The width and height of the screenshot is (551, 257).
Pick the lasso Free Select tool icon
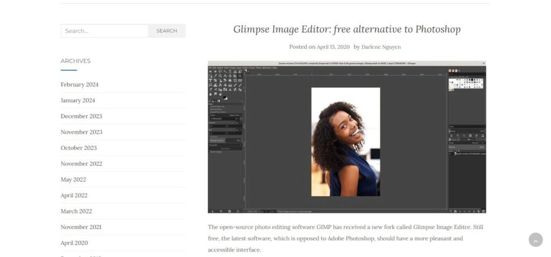point(220,71)
